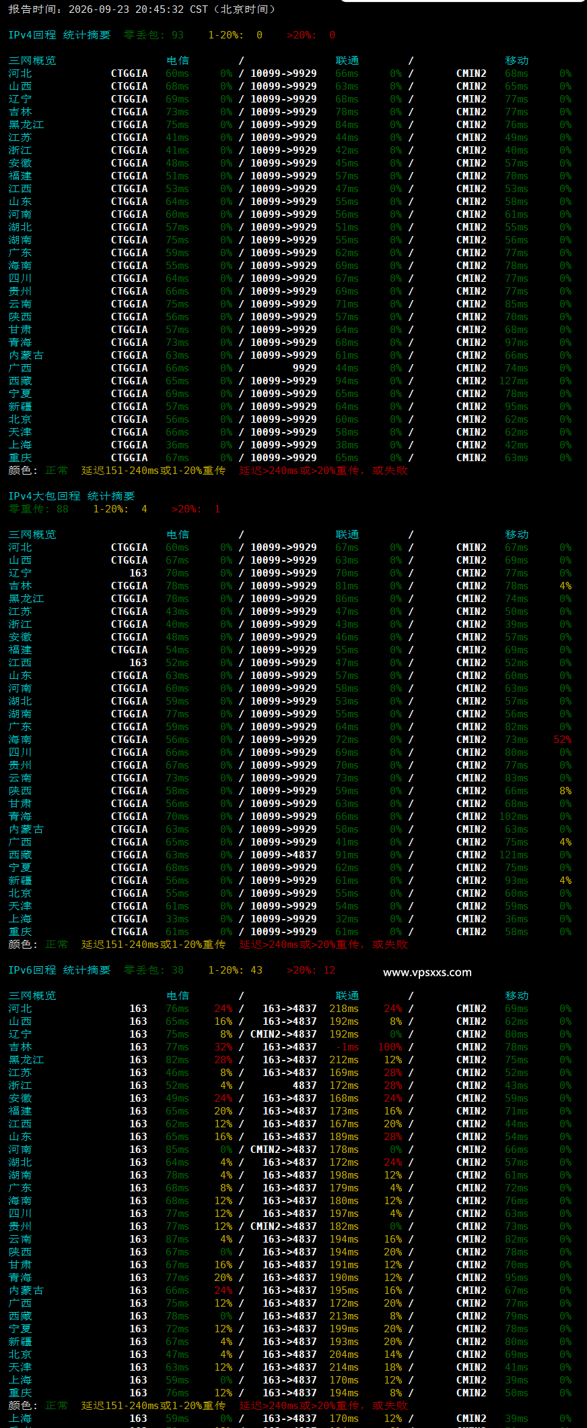Click the "-1ms" Unicom latency for 吉林
Image resolution: width=587 pixels, height=1428 pixels.
(x=347, y=1047)
